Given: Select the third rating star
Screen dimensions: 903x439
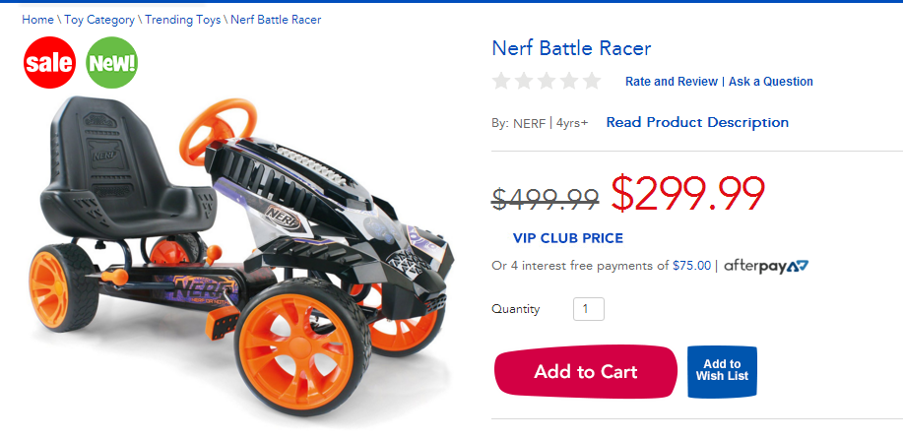Looking at the screenshot, I should (546, 81).
